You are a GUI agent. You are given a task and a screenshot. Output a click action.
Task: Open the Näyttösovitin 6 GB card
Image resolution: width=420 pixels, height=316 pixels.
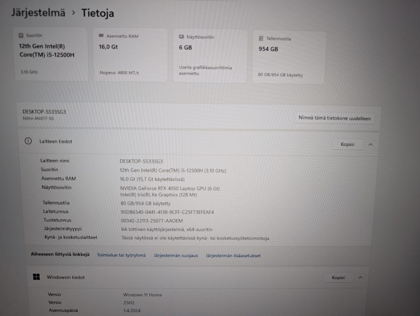click(210, 56)
